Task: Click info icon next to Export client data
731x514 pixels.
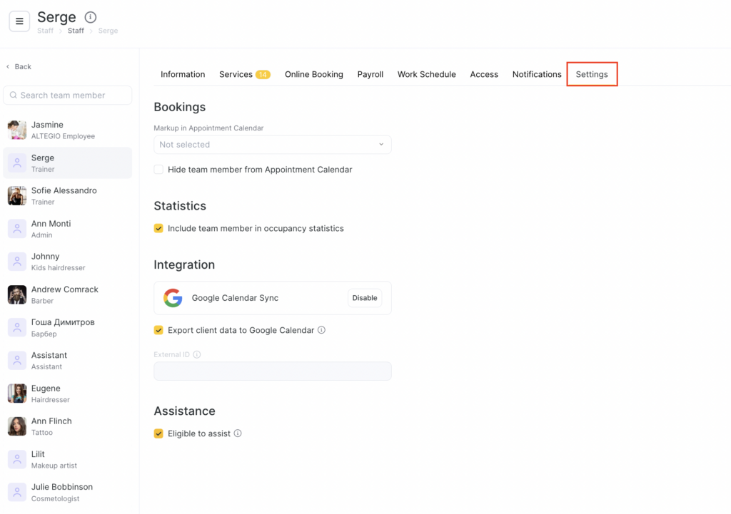Action: pos(321,330)
